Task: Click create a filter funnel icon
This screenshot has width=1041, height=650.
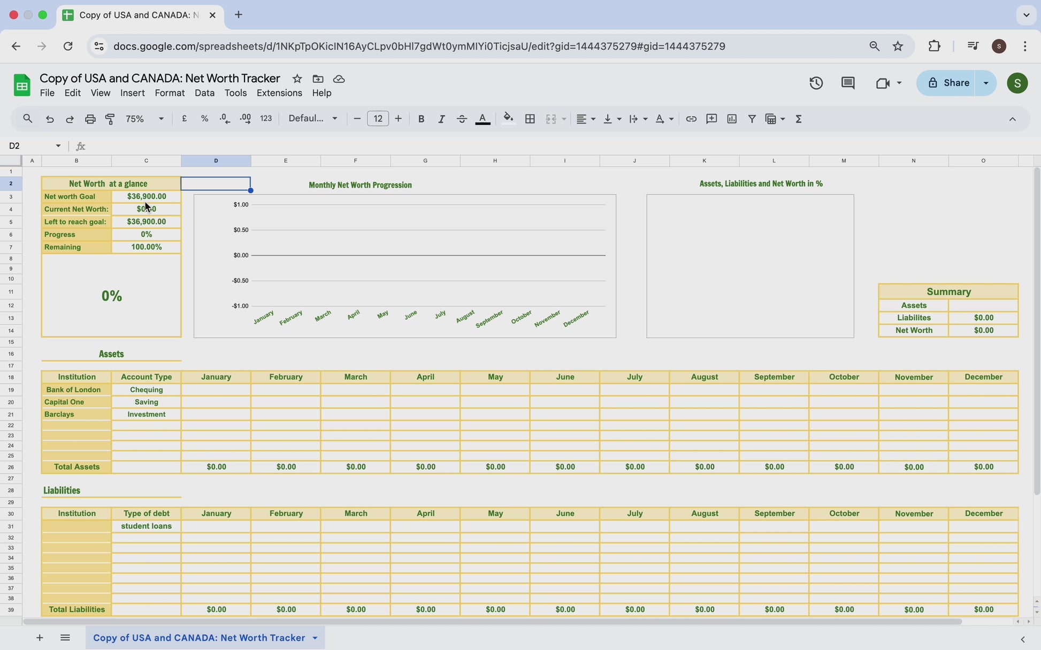Action: (x=752, y=119)
